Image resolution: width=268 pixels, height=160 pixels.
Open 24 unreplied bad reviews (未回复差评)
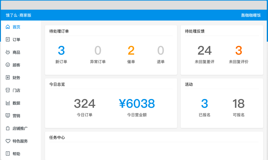coord(205,51)
